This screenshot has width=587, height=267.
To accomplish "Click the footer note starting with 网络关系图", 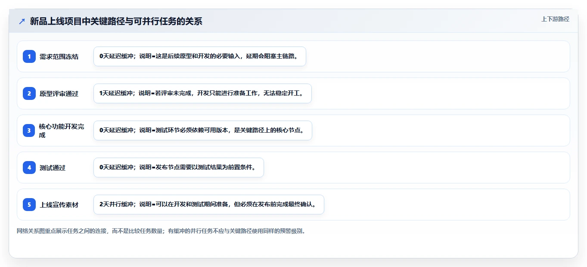I will (x=161, y=231).
